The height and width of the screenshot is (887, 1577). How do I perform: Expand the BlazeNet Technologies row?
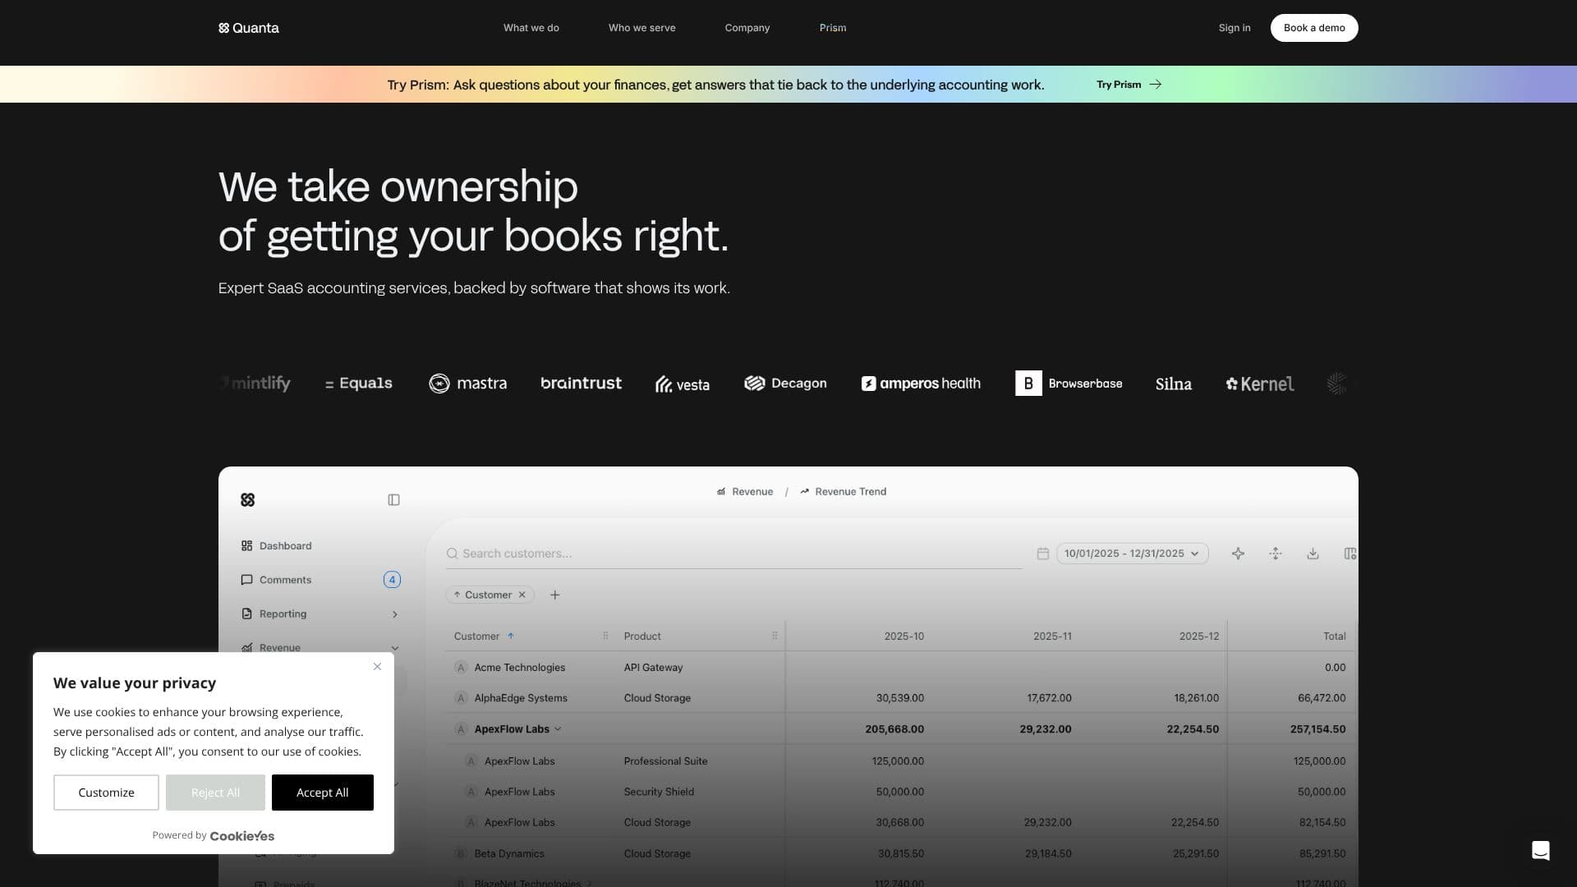point(589,884)
